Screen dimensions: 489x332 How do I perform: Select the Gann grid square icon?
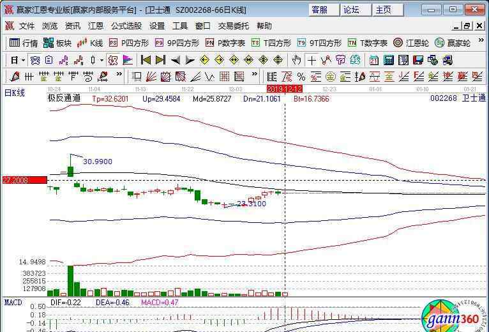pos(225,76)
